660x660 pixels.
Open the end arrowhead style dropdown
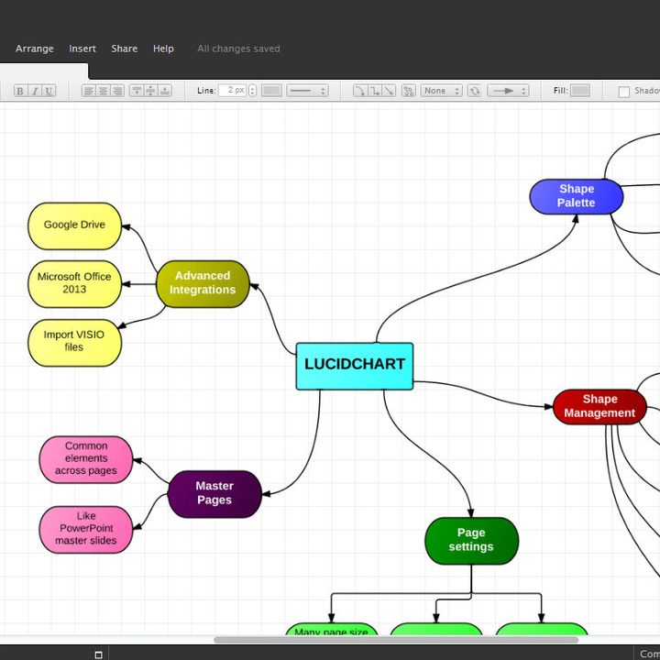(508, 91)
